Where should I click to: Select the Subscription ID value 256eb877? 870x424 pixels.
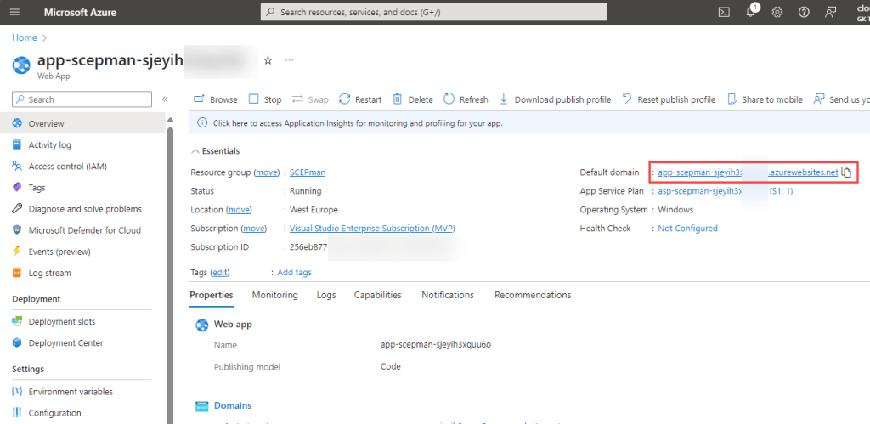(x=308, y=247)
